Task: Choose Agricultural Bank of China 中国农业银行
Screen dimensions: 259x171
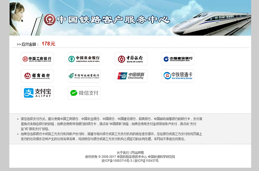Action: coord(84,59)
